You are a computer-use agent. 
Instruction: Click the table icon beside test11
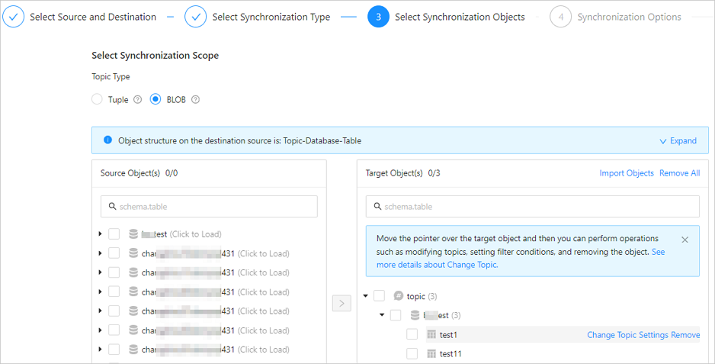click(x=431, y=354)
